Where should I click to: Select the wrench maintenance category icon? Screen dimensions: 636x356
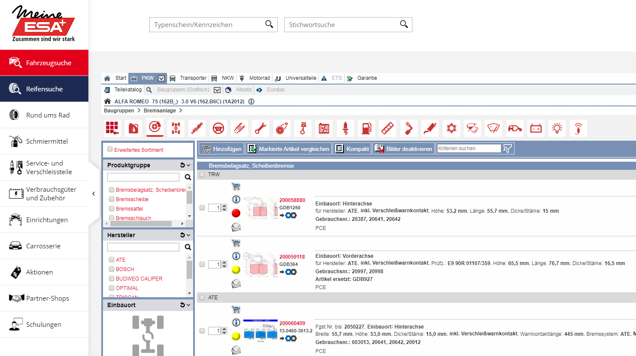260,128
